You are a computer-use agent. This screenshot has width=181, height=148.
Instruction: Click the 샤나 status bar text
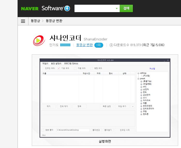coord(44,135)
